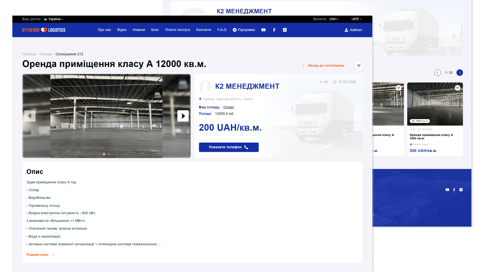Expand Повний опис arrow
This screenshot has width=484, height=272.
pos(53,255)
